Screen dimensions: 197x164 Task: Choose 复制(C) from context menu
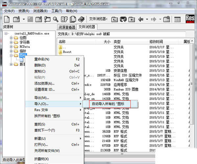55,71
